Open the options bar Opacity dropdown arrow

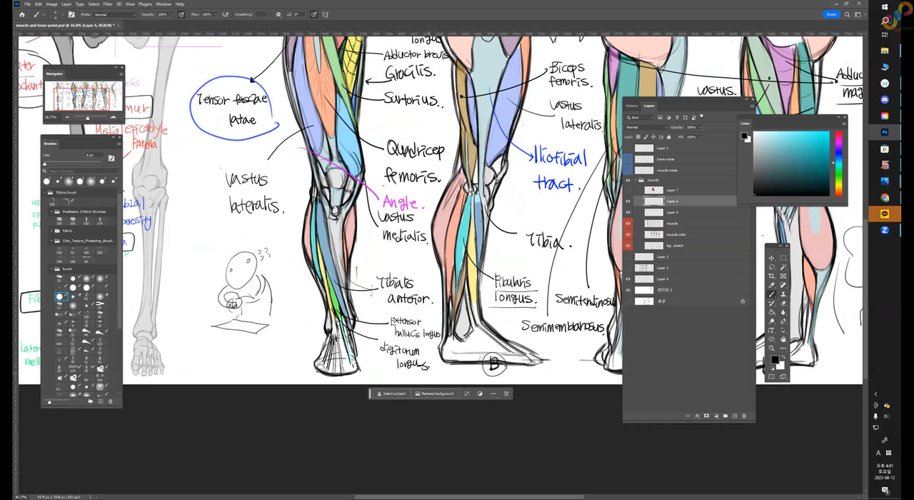[171, 14]
